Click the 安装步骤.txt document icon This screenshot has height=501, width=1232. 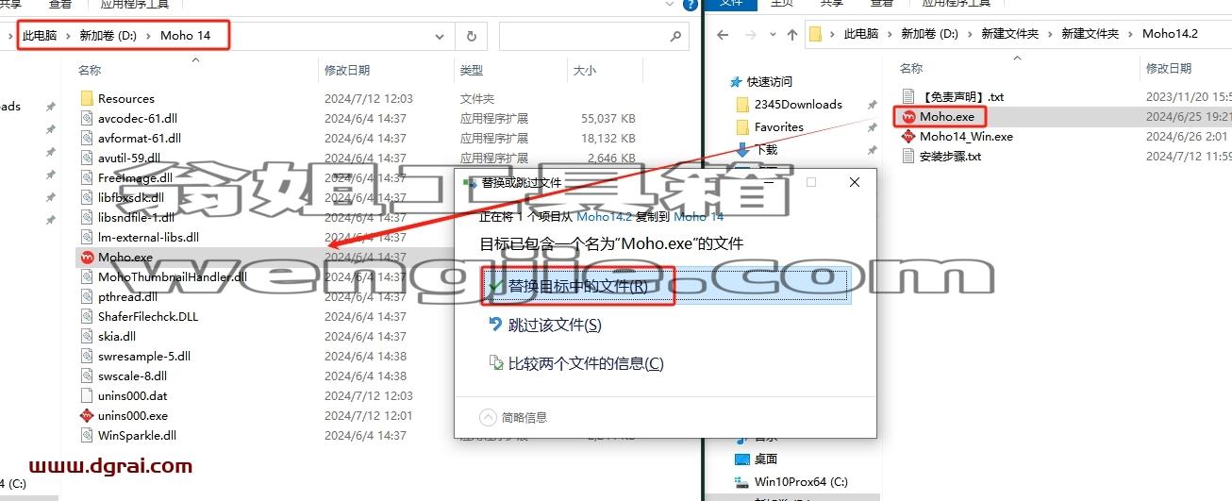pos(908,156)
